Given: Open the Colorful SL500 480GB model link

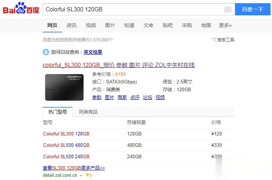Looking at the screenshot, I should click(66, 145).
